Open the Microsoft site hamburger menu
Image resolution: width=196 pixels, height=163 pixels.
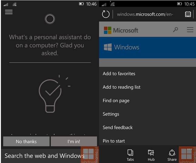coord(190,30)
